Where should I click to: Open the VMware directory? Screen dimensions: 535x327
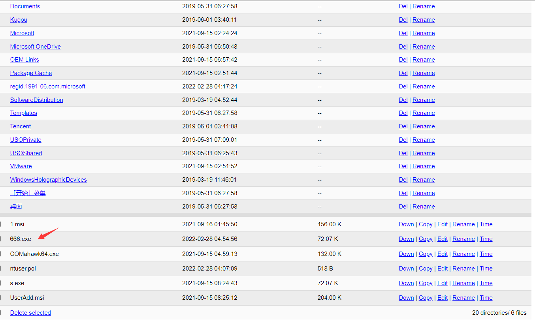point(21,166)
